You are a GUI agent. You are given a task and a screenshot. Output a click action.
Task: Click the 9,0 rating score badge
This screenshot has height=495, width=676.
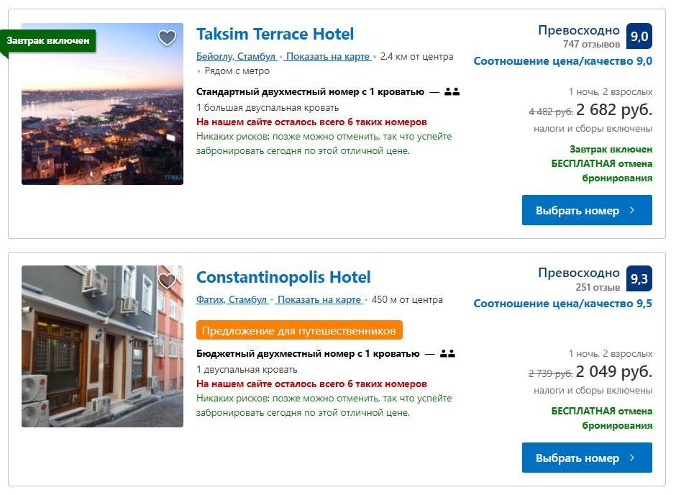click(x=639, y=36)
